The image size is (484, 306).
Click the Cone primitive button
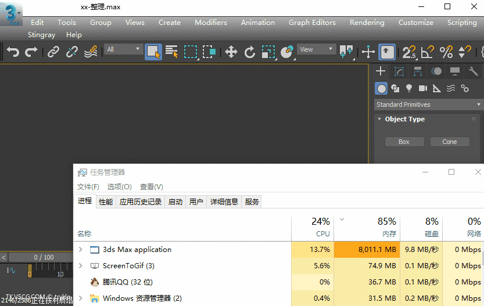[450, 142]
